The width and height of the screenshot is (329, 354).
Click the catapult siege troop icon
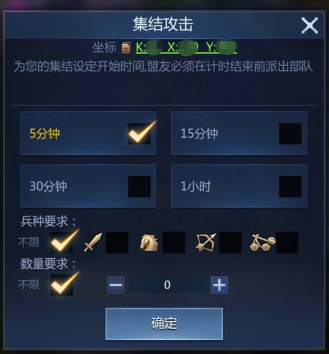[262, 243]
